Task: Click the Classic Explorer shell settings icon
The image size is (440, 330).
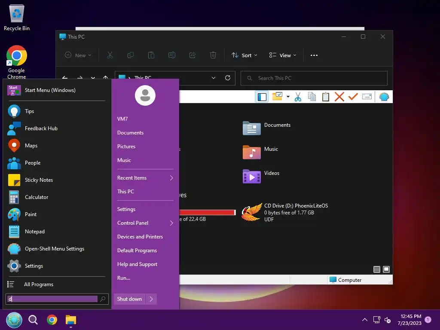Action: click(x=384, y=97)
